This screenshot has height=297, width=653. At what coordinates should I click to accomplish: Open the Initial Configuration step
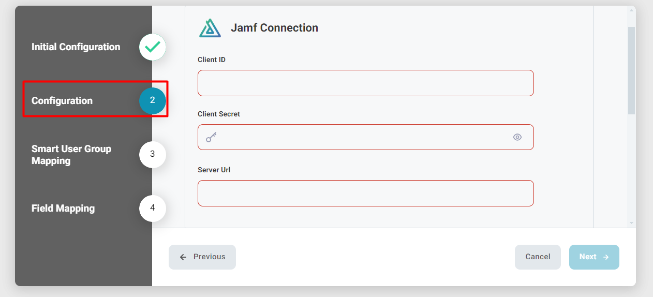[76, 47]
